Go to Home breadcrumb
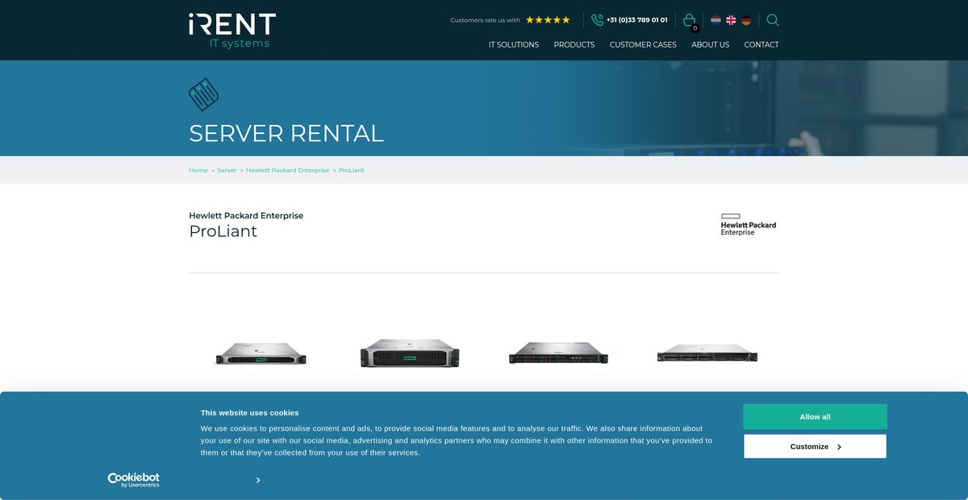The height and width of the screenshot is (500, 968). 198,170
